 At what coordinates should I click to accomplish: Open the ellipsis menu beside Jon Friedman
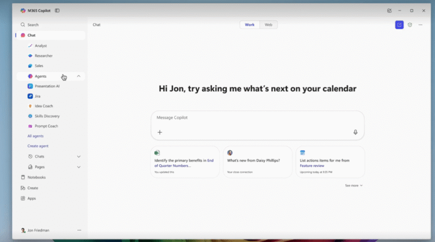(x=79, y=231)
